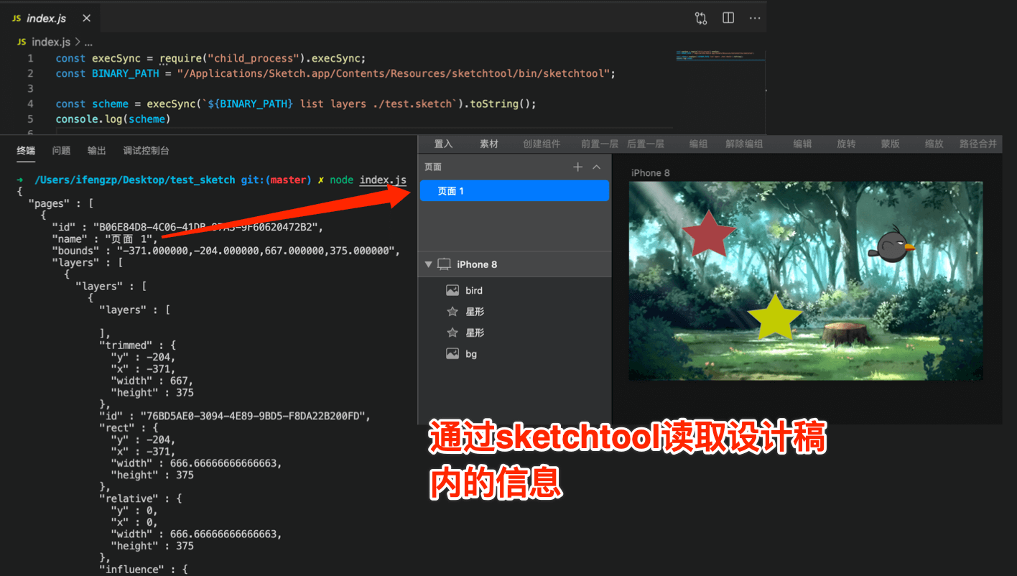
Task: Click the image icon of the bird layer
Action: (452, 290)
